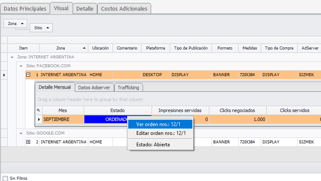321x181 pixels.
Task: Click the sort arrow on the Zona group chip
Action: tap(22, 24)
